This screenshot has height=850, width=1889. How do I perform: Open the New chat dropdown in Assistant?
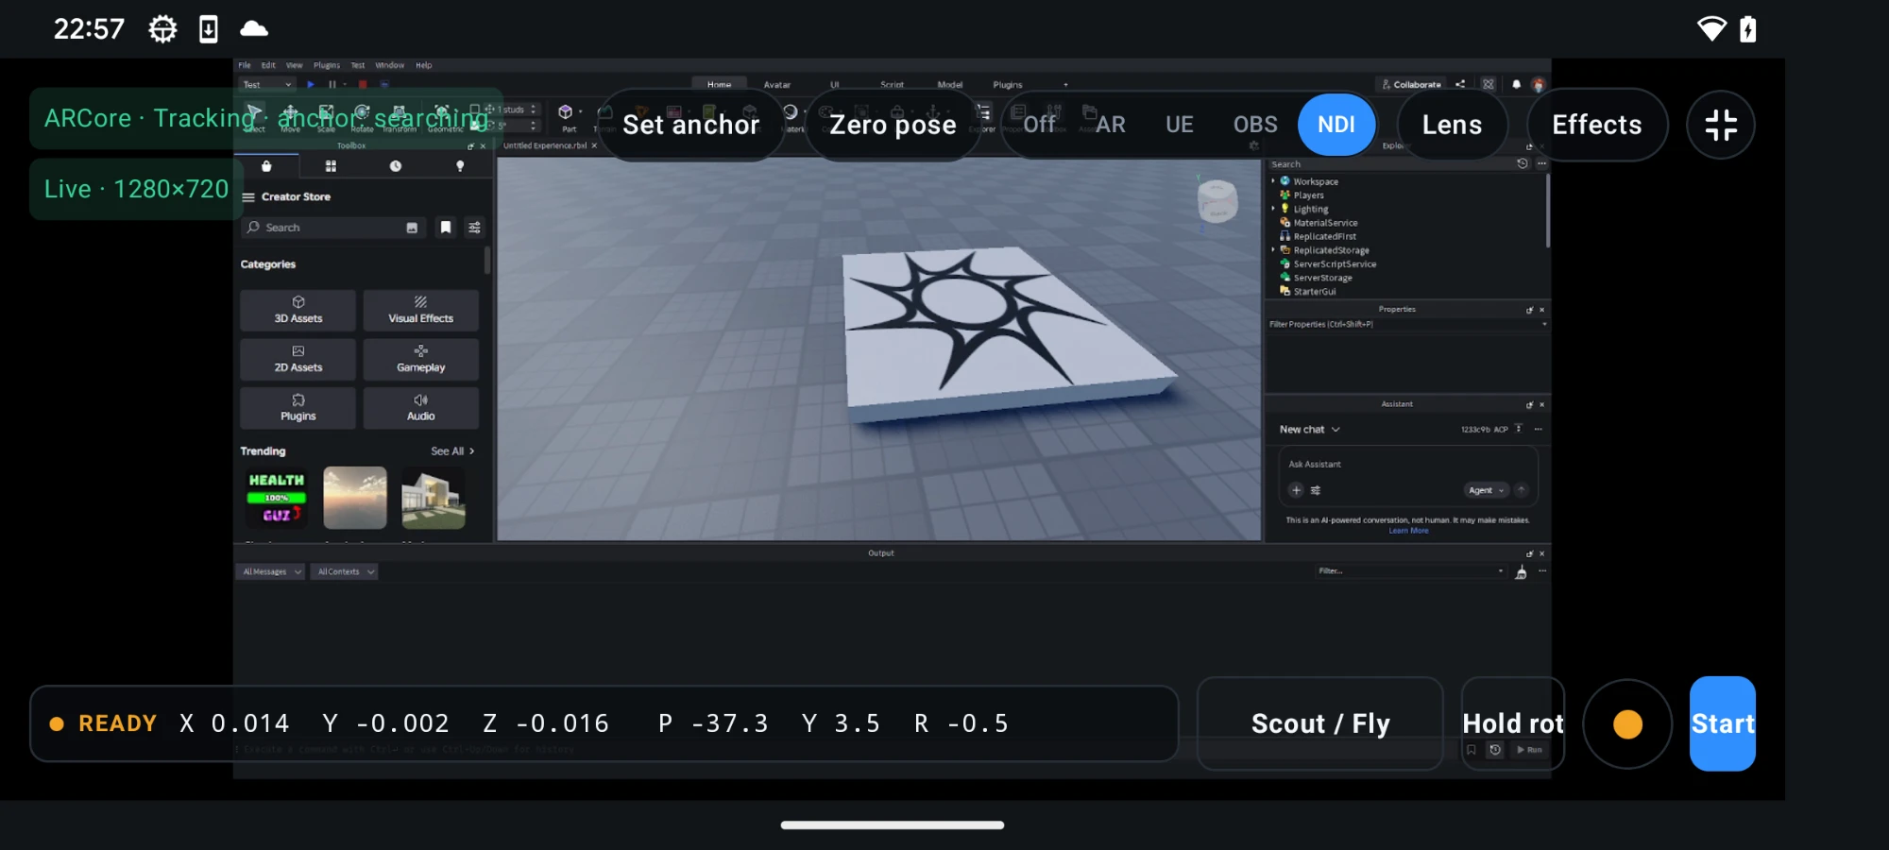[1310, 430]
